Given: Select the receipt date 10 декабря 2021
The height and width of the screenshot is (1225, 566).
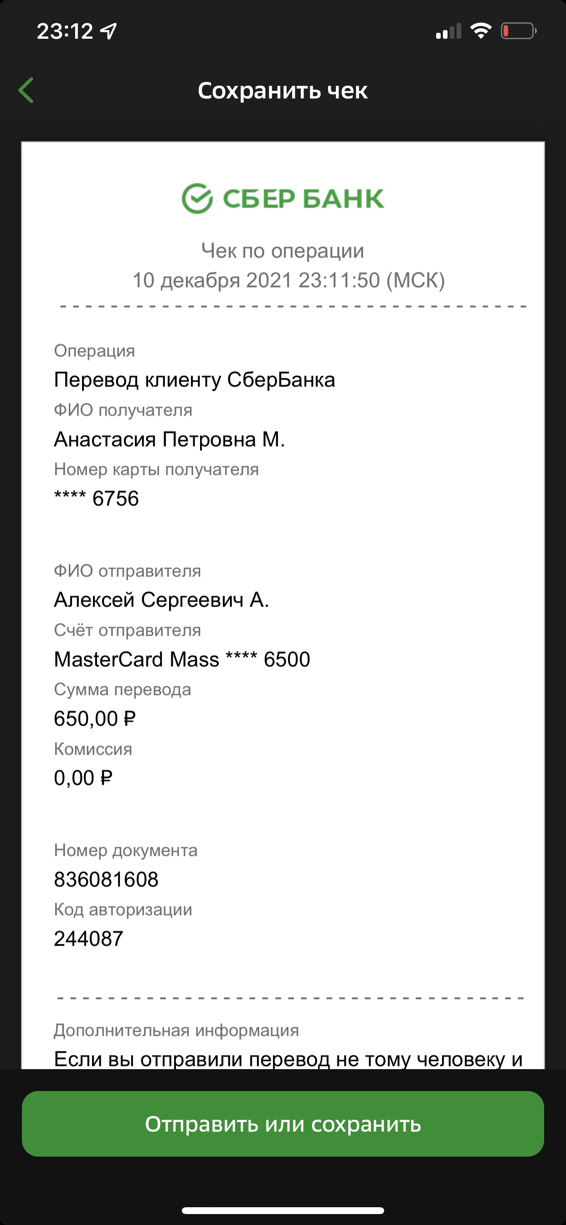Looking at the screenshot, I should 212,280.
